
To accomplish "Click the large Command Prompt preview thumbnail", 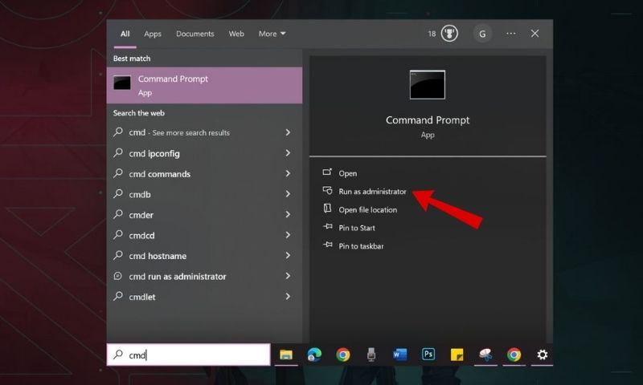I will coord(428,85).
